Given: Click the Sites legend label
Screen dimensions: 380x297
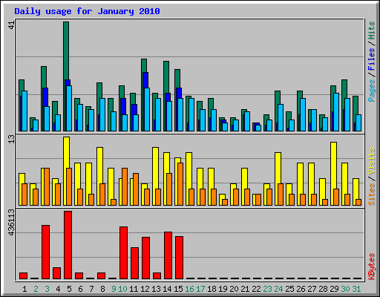Looking at the screenshot, I should pos(371,195).
